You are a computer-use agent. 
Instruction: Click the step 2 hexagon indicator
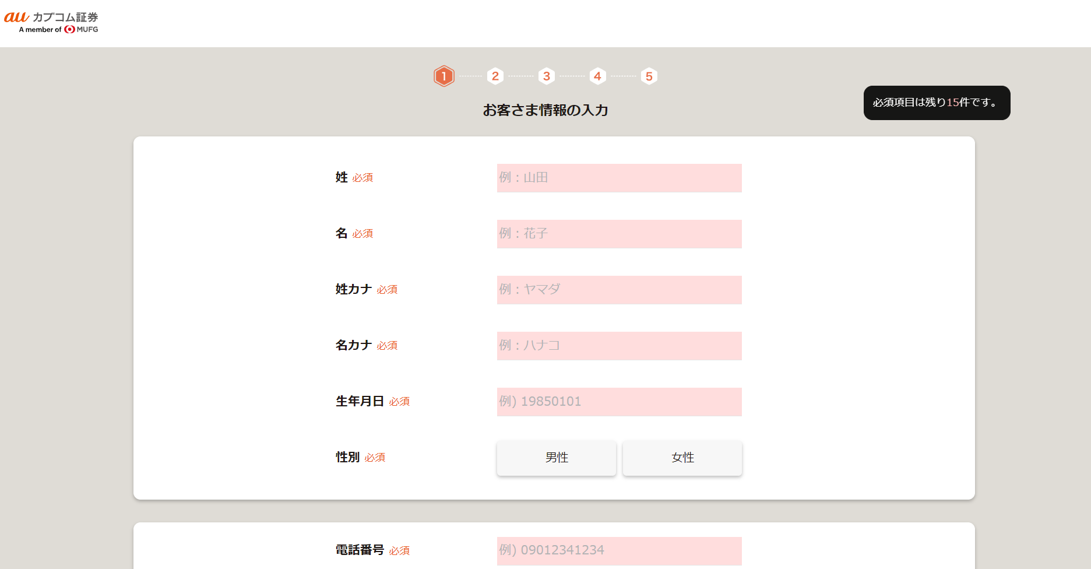495,76
